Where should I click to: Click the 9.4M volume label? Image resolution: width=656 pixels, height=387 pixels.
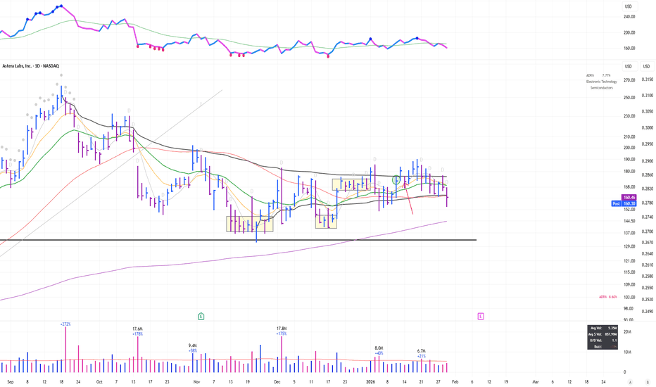[x=192, y=345]
